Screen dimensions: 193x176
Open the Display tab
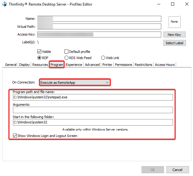coord(24,65)
